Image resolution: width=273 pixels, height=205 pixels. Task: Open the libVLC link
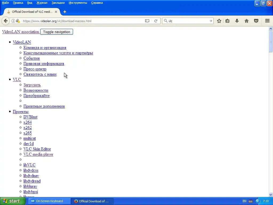[29, 165]
